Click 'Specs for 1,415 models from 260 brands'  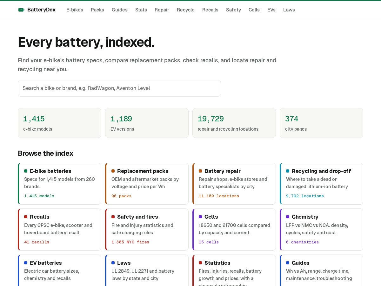59,183
